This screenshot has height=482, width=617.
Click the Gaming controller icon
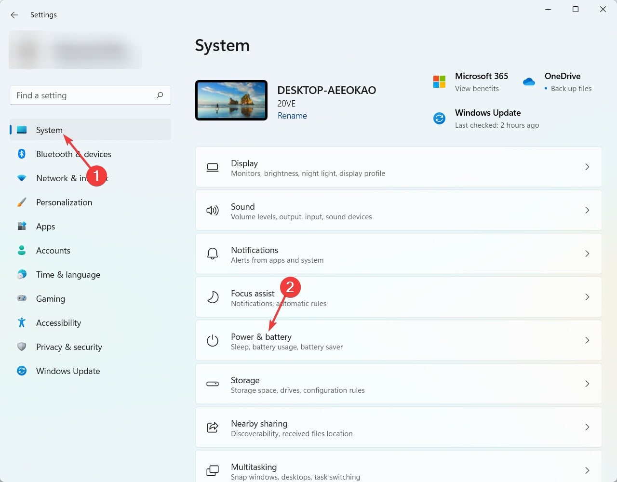tap(22, 298)
